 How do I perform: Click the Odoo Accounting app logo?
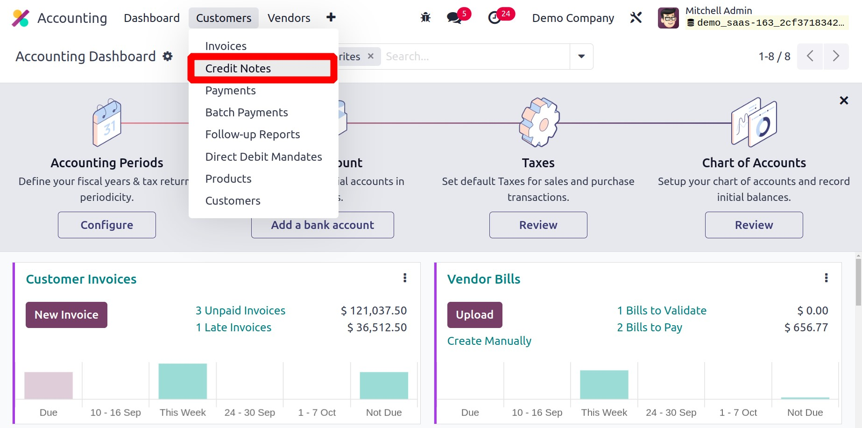pyautogui.click(x=20, y=18)
